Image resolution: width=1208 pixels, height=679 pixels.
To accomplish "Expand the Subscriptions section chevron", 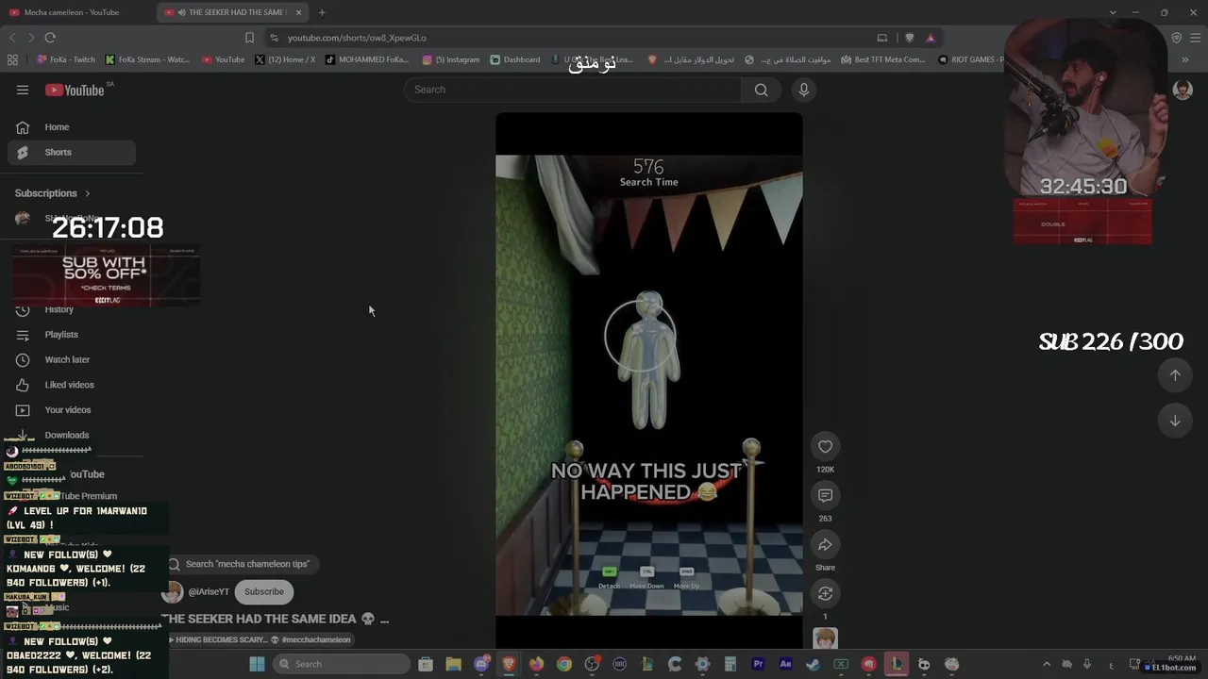I will coord(88,193).
